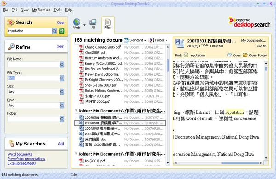Click the highlighted reputation word in the preview

click(x=235, y=112)
